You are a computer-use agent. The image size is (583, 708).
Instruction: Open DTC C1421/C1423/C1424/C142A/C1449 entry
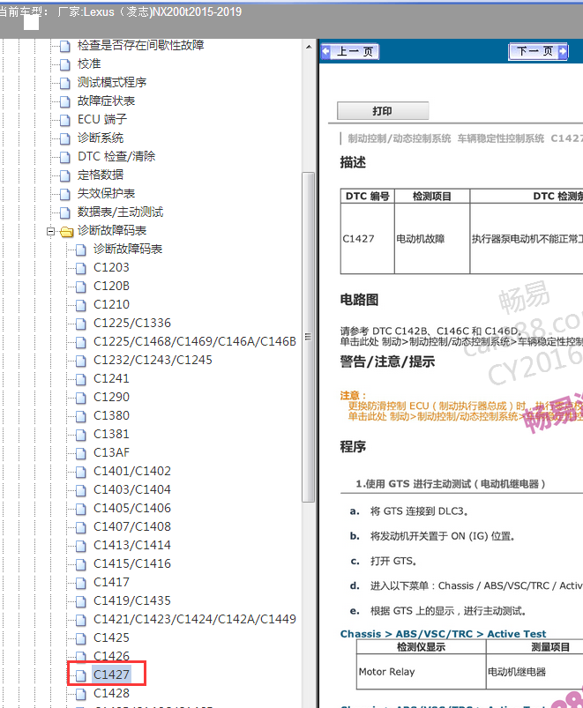(195, 619)
